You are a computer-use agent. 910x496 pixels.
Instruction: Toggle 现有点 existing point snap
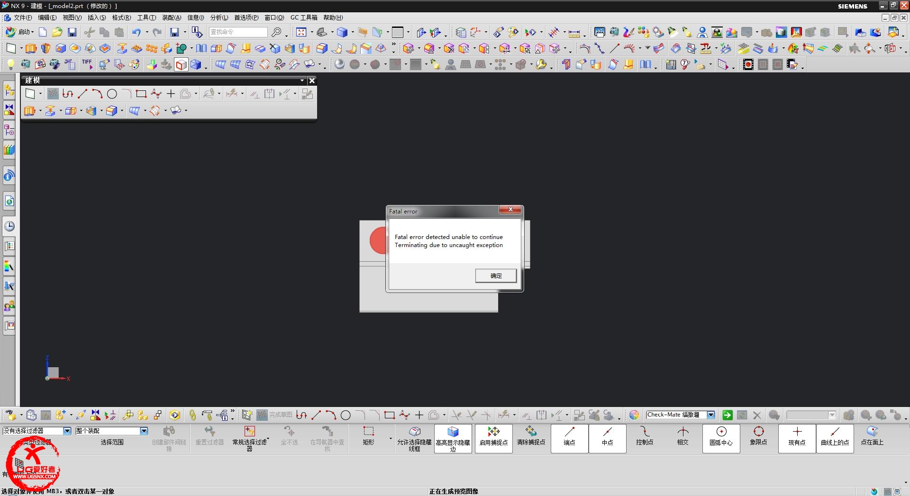coord(797,439)
